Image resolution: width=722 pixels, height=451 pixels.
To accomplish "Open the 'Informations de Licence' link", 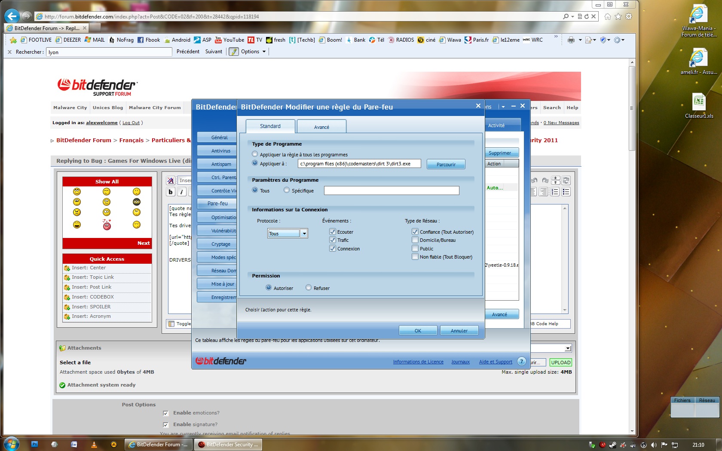I will click(x=418, y=362).
